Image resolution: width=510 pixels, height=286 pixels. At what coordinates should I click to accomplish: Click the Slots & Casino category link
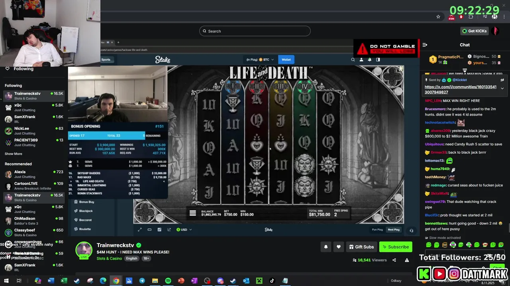109,258
